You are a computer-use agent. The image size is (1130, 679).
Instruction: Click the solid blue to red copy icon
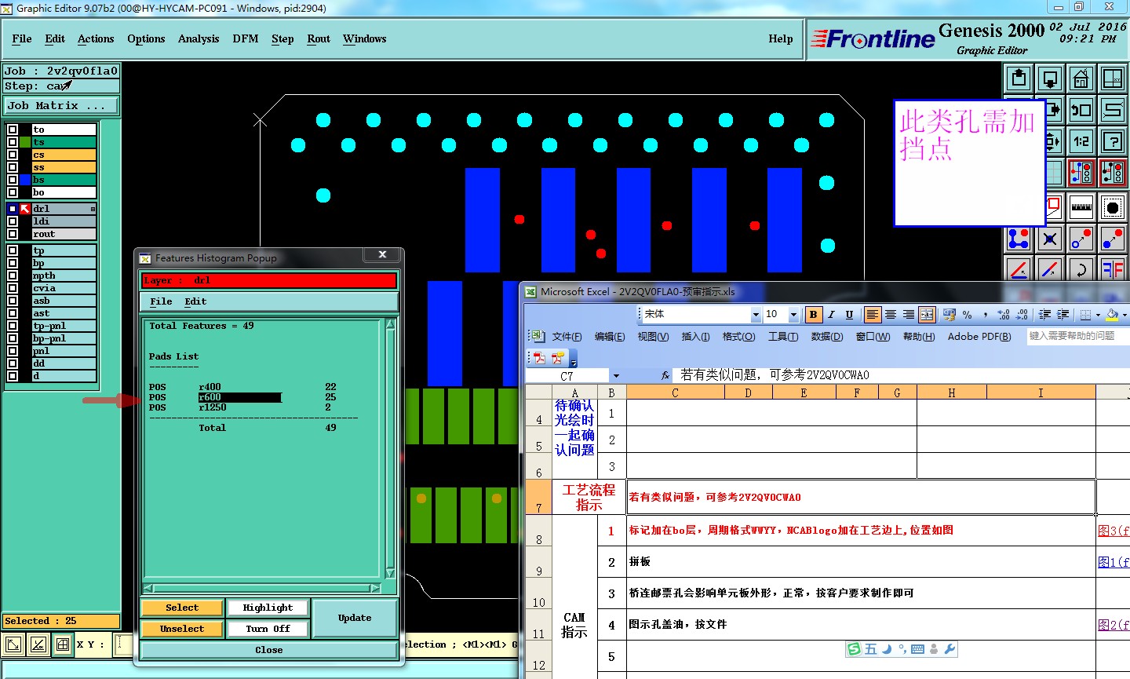pyautogui.click(x=1113, y=239)
